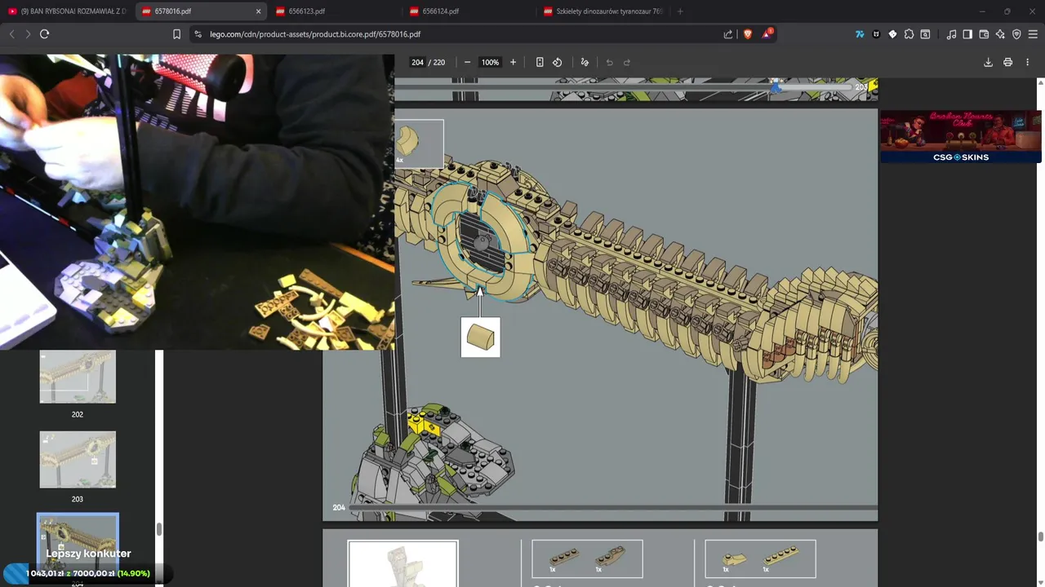Reload the current PDF page
This screenshot has width=1045, height=587.
click(x=44, y=34)
